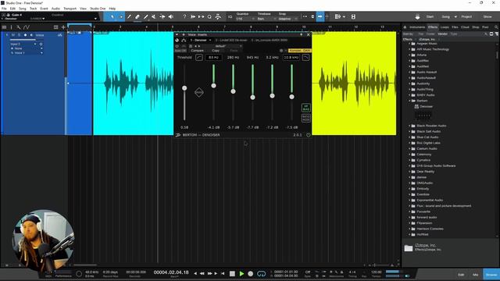This screenshot has width=500, height=281.
Task: Open the Track menu
Action: point(33,9)
